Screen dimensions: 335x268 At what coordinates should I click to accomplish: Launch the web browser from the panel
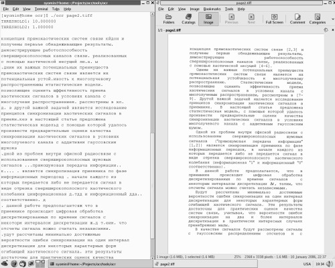click(14, 264)
